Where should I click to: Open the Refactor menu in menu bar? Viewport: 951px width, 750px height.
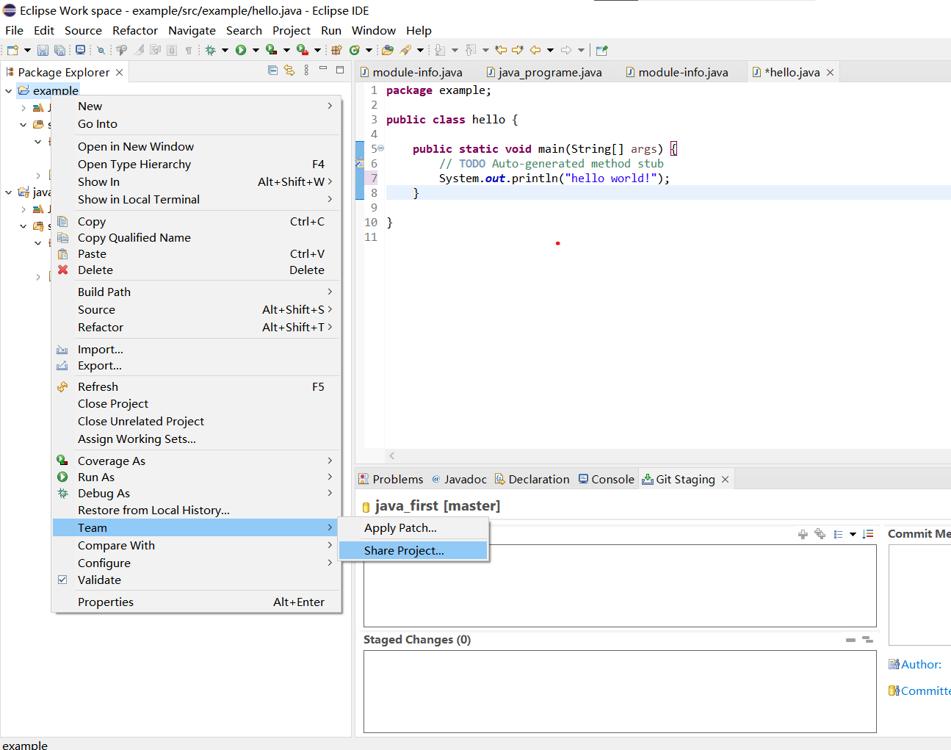tap(135, 30)
